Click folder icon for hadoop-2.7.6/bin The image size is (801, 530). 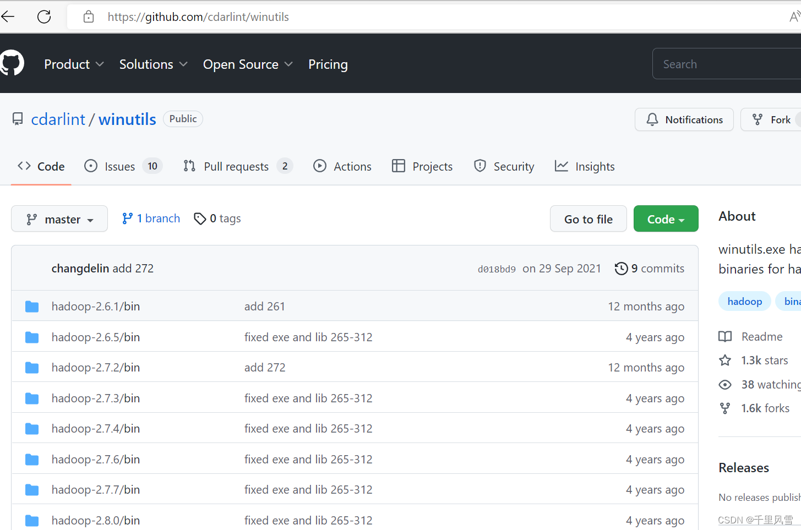(x=32, y=460)
